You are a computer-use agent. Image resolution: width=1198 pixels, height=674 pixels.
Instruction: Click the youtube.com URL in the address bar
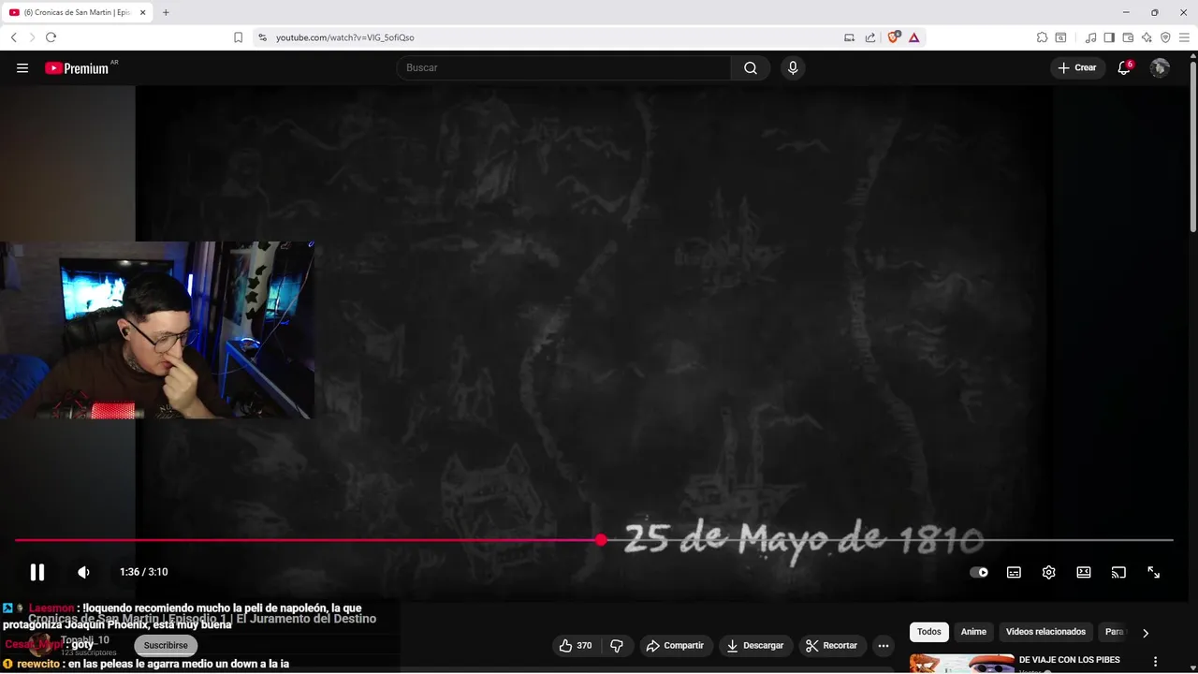344,37
